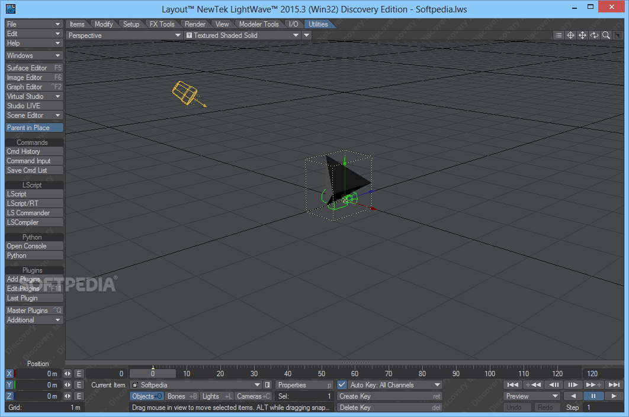Image resolution: width=629 pixels, height=417 pixels.
Task: Switch to the FX Tools tab
Action: [162, 24]
